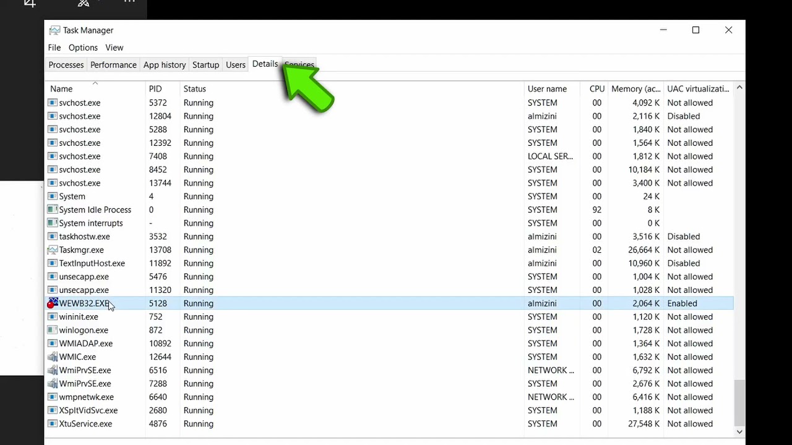Click the XSpltVidSvc.exe process icon
Screen dimensions: 792x445
(53, 410)
